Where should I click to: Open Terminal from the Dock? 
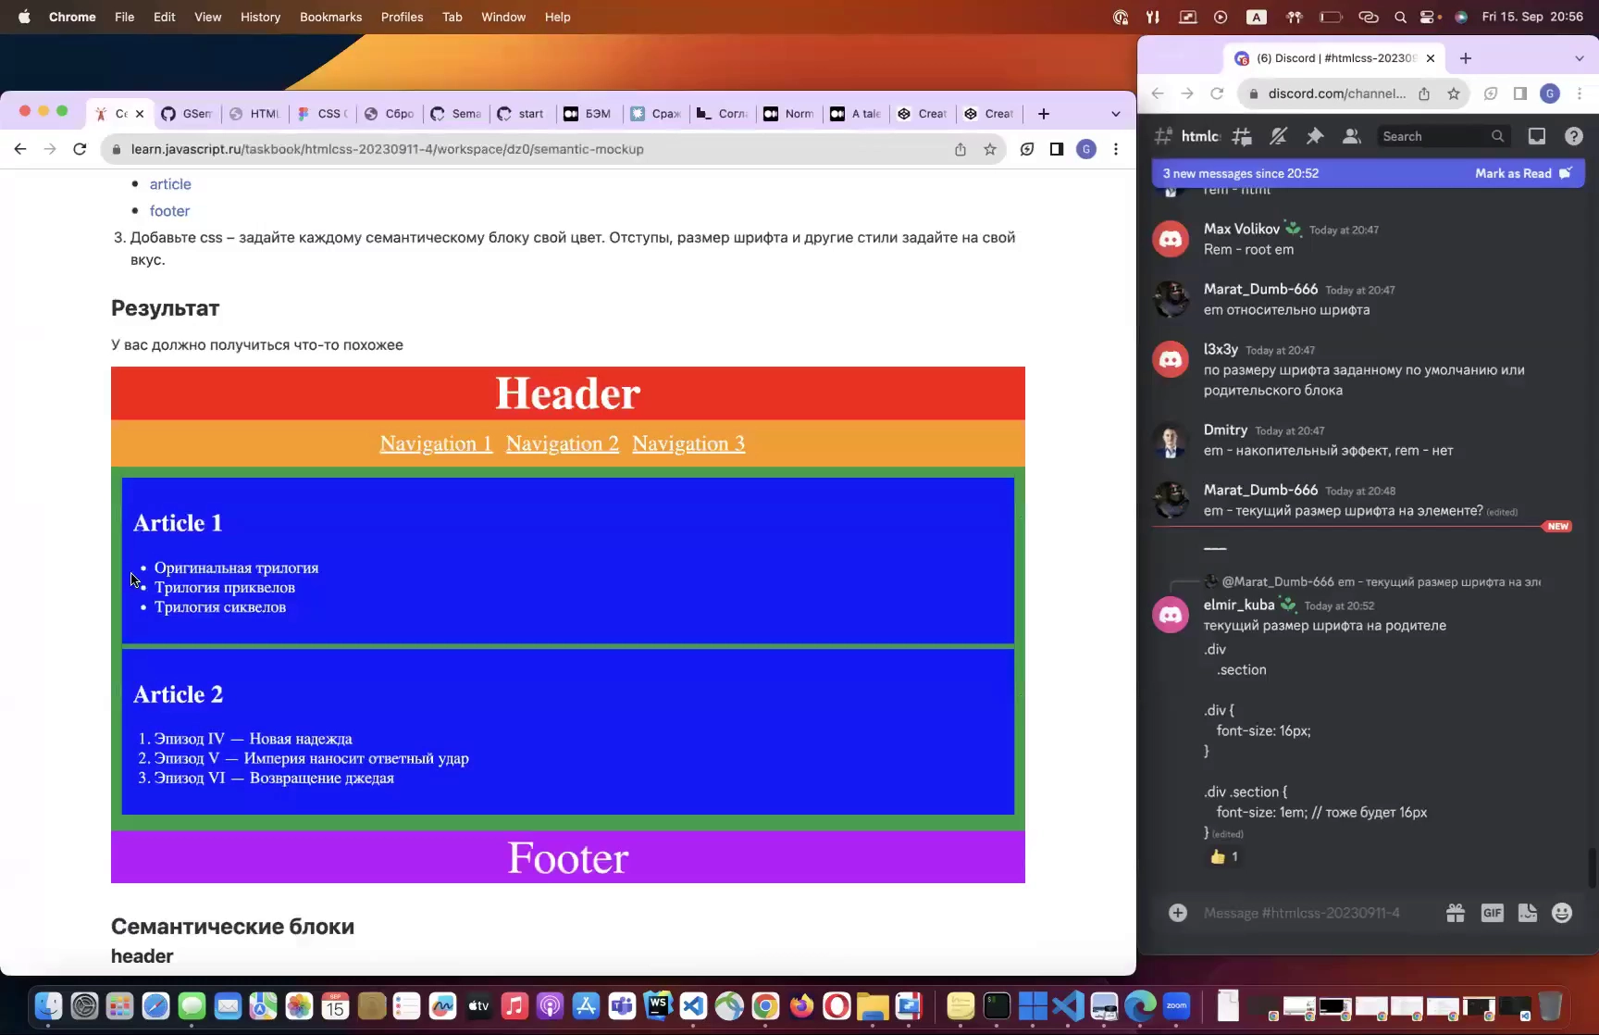click(997, 1005)
